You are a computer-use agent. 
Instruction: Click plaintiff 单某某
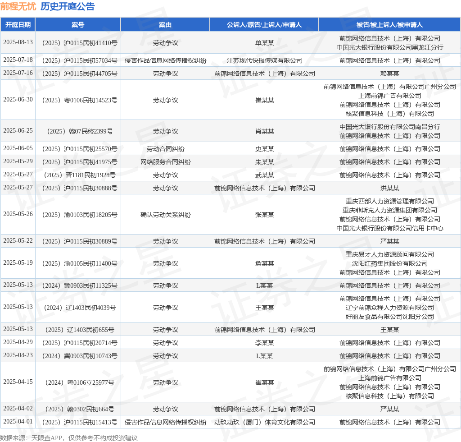click(265, 43)
